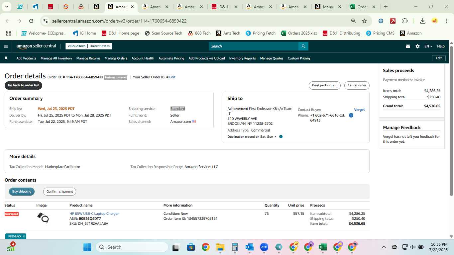The width and height of the screenshot is (454, 255).
Task: Open Seller Central settings gear
Action: [x=417, y=46]
